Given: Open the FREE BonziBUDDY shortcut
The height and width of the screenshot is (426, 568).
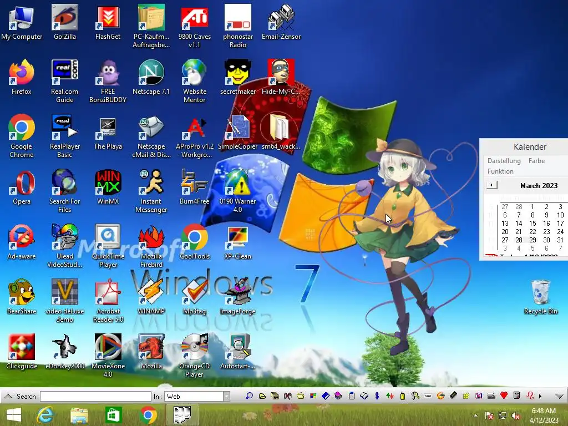Looking at the screenshot, I should tap(108, 81).
